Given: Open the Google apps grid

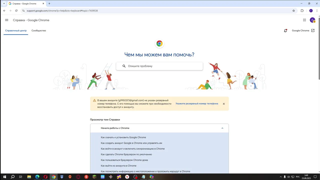Looking at the screenshot, I should coord(304,20).
